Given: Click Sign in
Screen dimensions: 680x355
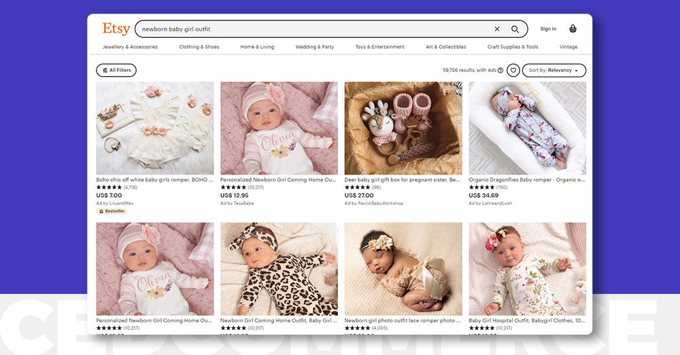Looking at the screenshot, I should coord(548,29).
